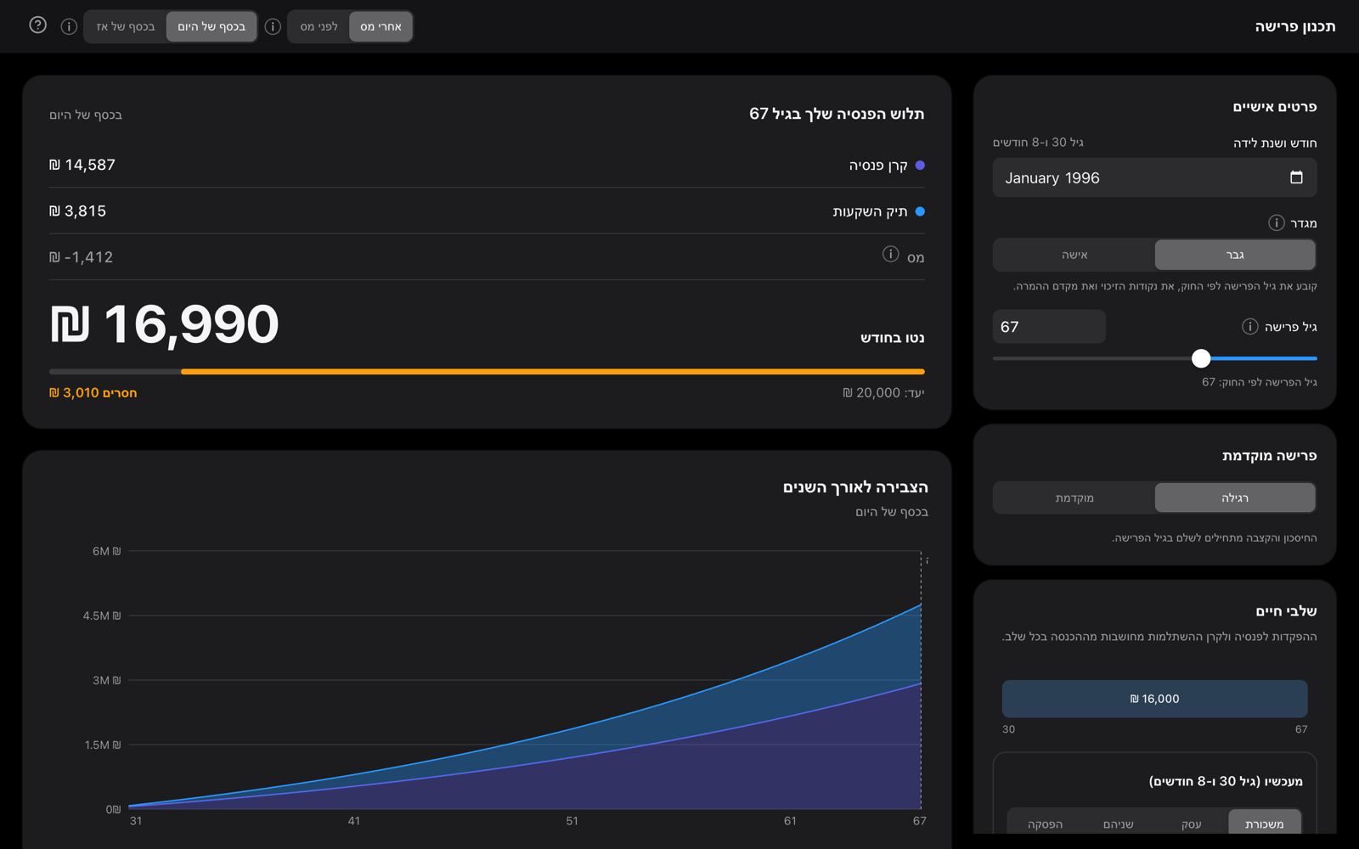Open the 'משכורת' income tab
Screen dimensions: 1359x849
pos(1265,823)
